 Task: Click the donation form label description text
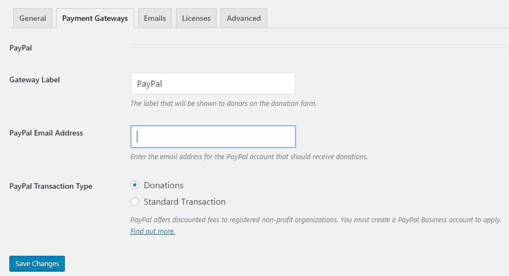pos(223,103)
